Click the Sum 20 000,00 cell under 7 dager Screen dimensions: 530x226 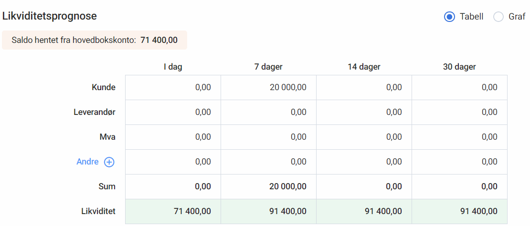tap(268, 186)
